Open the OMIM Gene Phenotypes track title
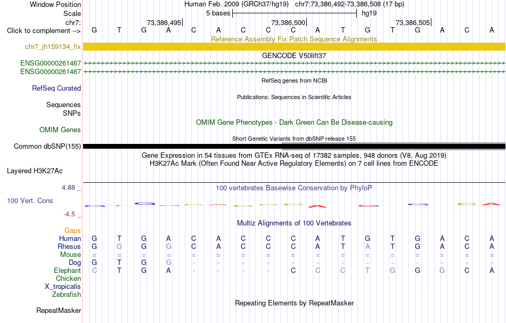Viewport: 506px width, 323px height. (294, 123)
